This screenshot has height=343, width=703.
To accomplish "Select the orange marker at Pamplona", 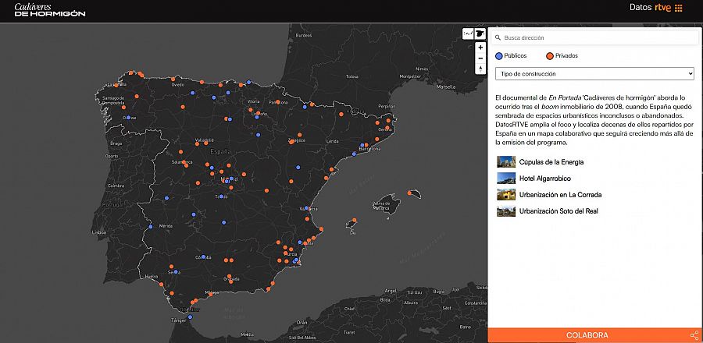I will coord(278,102).
